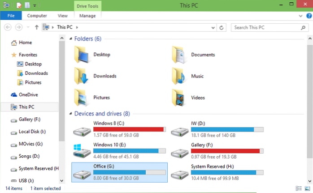Click the search magnifier icon

303,28
